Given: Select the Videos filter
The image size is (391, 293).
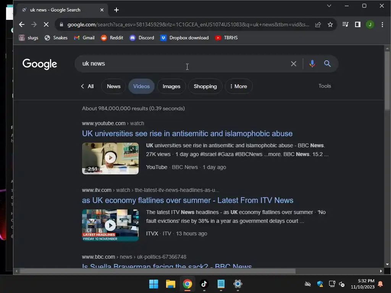Looking at the screenshot, I should [141, 86].
